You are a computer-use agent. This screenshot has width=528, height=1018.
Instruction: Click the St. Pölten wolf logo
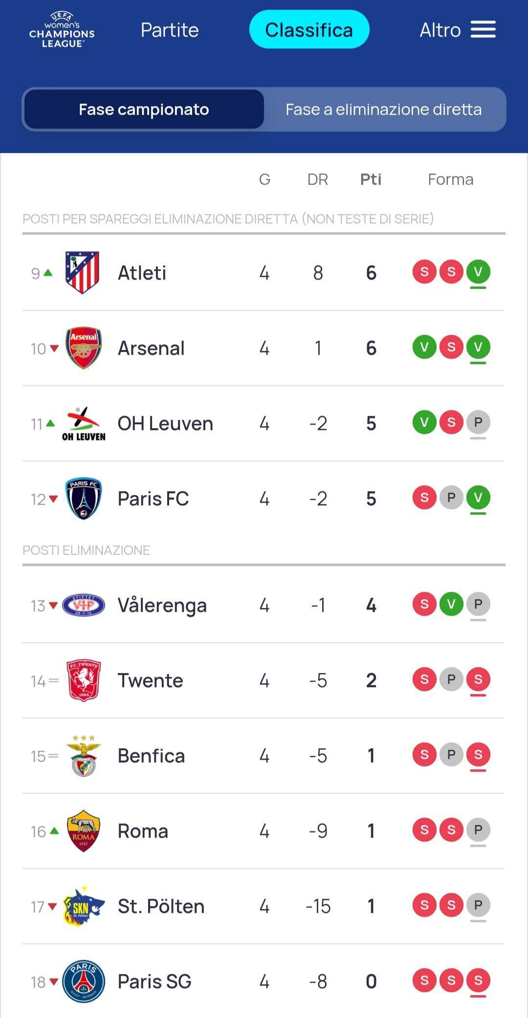point(84,907)
